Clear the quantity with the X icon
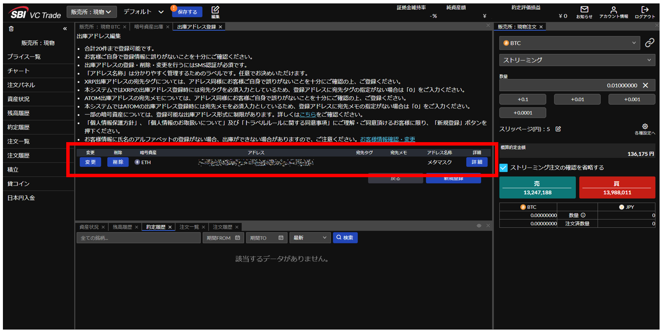The height and width of the screenshot is (332, 662). tap(645, 85)
